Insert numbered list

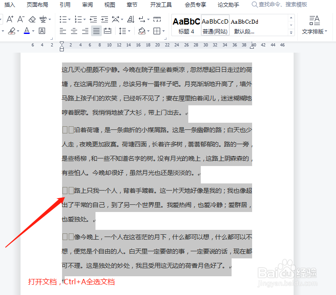coord(78,19)
